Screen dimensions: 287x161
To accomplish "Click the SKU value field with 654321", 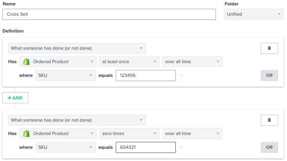I will (146, 147).
